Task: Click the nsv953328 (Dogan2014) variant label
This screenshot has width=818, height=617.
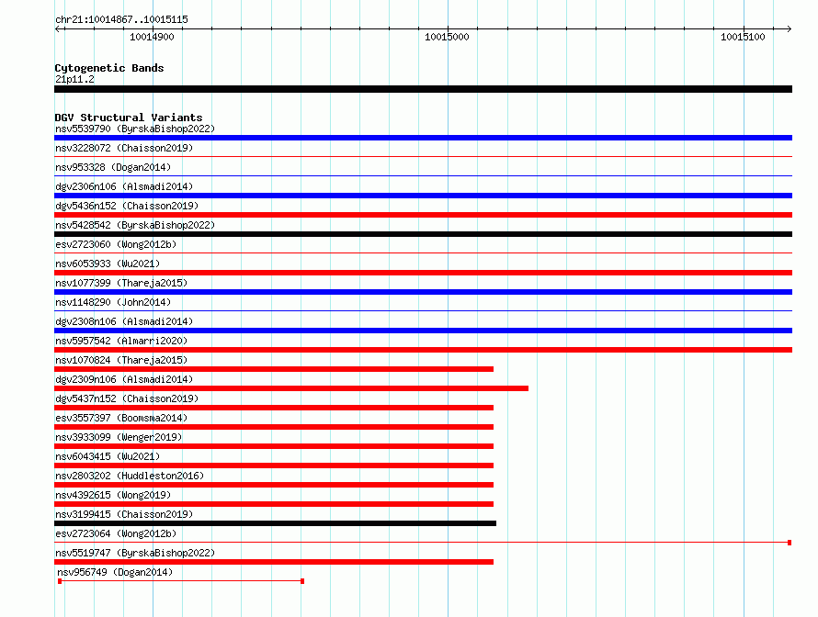Action: coord(113,167)
